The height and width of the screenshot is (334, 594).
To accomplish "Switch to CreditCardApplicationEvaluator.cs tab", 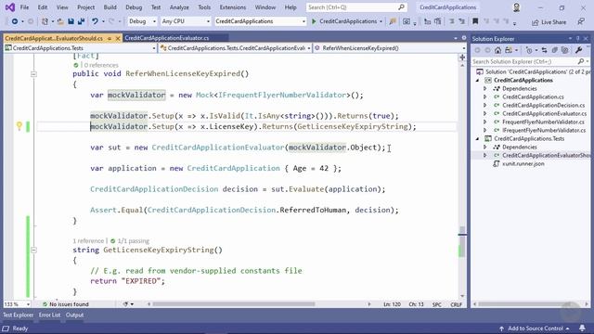I will click(167, 38).
